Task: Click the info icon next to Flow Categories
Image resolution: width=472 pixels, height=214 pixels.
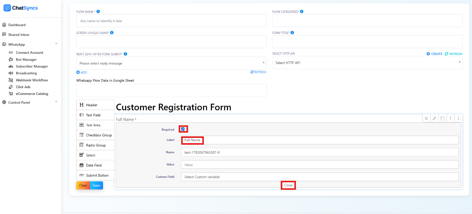Action: tap(302, 12)
